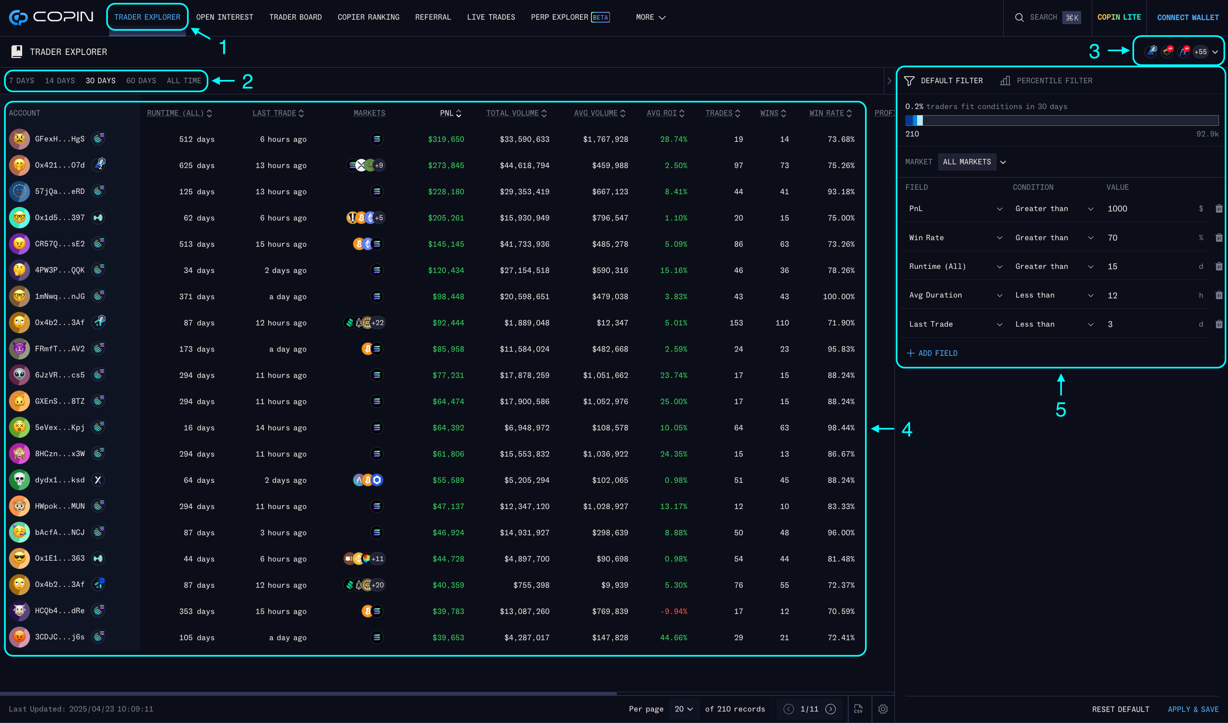Click bookmark icon beside Trader Explorer title
This screenshot has height=723, width=1228.
click(16, 52)
